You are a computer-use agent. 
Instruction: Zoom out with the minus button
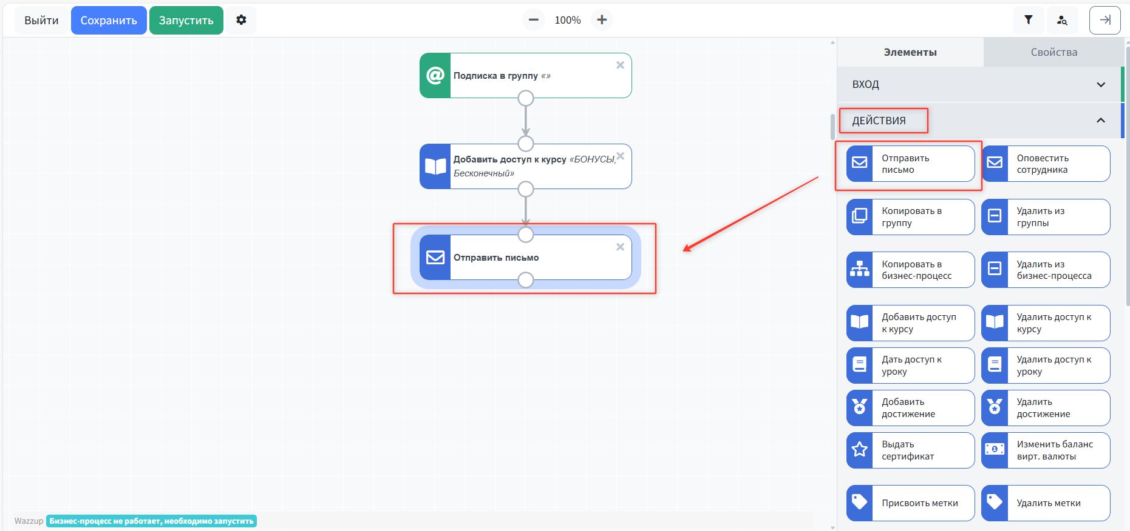(x=533, y=20)
